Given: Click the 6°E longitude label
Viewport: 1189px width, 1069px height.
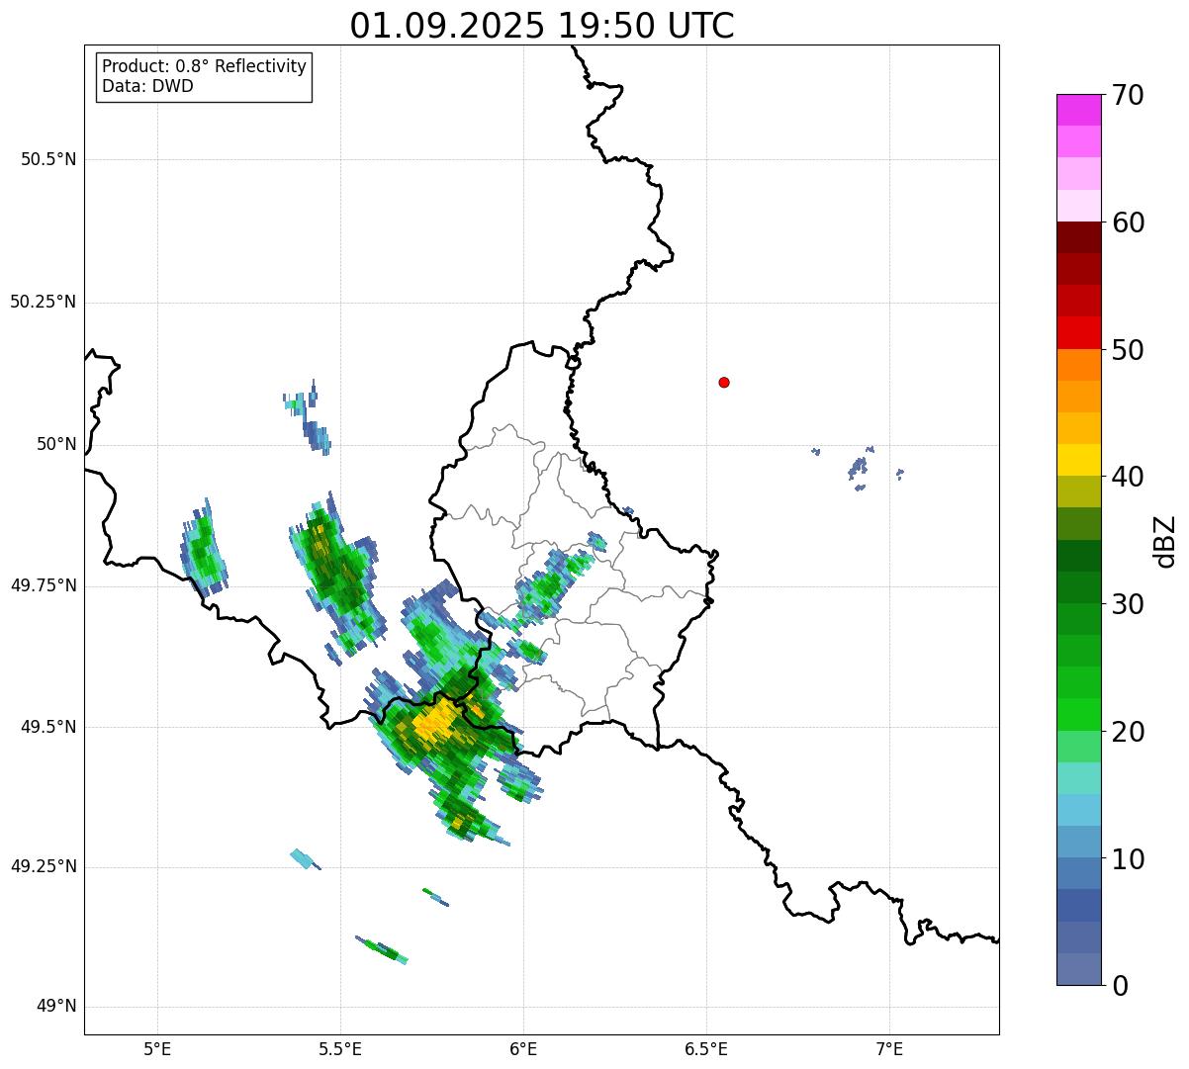Looking at the screenshot, I should [x=523, y=1048].
